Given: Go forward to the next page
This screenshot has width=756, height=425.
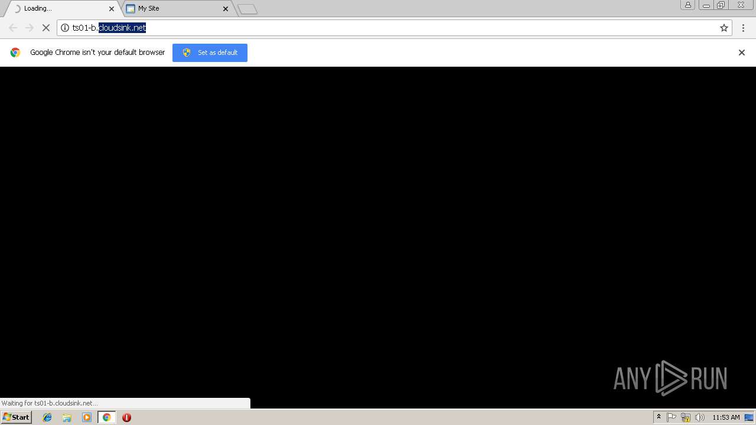Looking at the screenshot, I should [x=29, y=28].
